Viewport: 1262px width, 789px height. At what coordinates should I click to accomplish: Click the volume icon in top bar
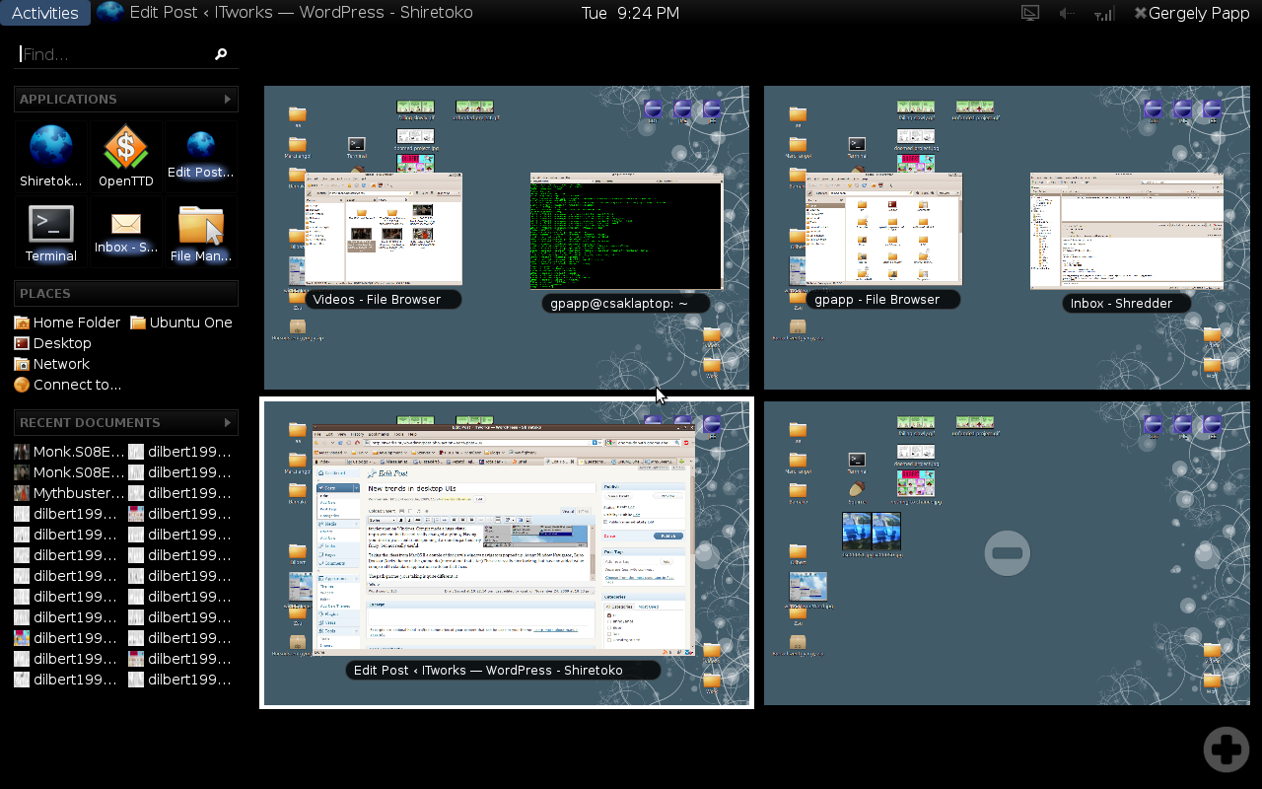(1067, 12)
